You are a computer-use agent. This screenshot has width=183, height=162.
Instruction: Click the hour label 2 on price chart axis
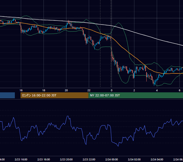click(x=134, y=90)
